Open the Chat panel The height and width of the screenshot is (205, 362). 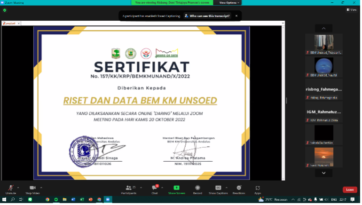click(x=154, y=188)
